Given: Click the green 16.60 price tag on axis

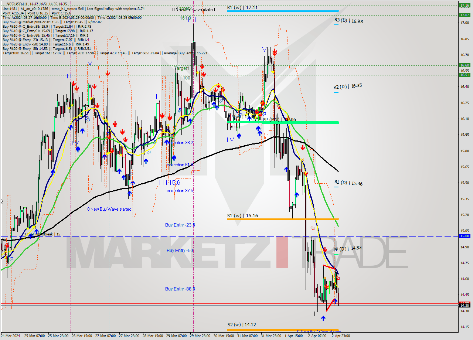Looking at the screenshot, I should coord(464,65).
